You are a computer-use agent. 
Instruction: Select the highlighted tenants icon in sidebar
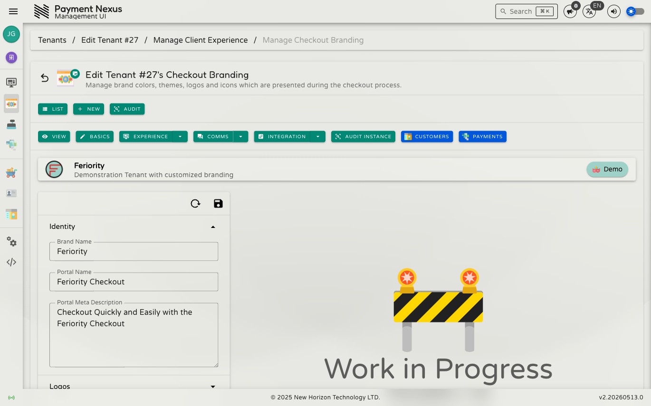[11, 104]
